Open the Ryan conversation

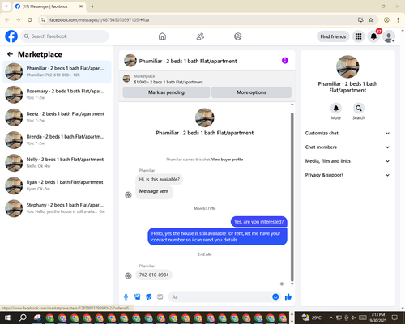coord(57,185)
